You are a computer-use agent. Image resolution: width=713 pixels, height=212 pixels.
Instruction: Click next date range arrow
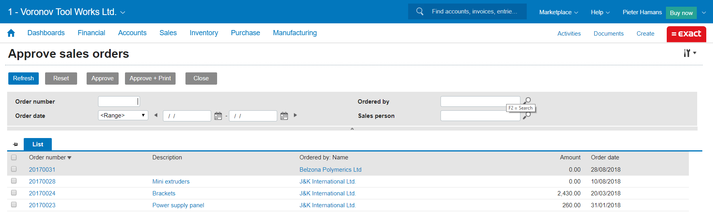[295, 115]
